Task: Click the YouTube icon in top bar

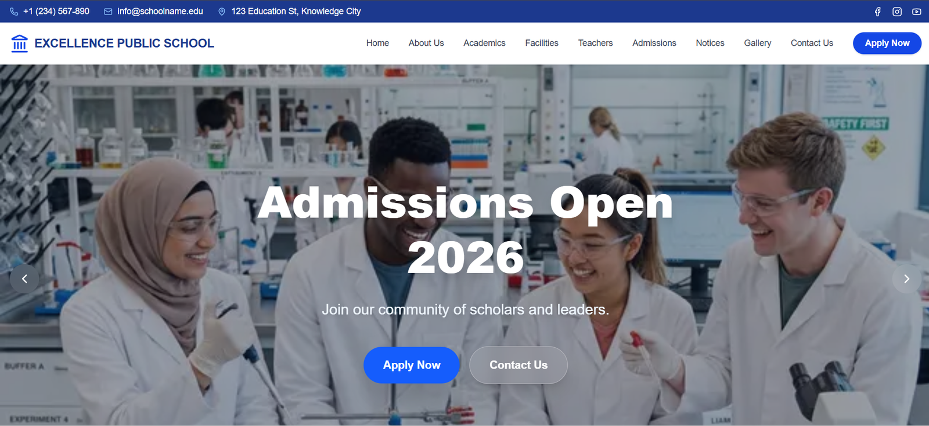Action: [917, 12]
